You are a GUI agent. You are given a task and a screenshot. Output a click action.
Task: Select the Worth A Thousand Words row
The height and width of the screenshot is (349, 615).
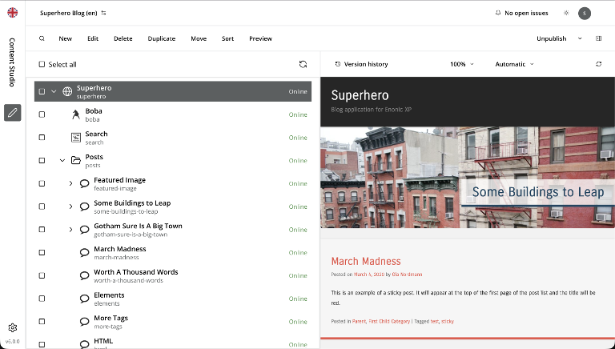tap(173, 275)
